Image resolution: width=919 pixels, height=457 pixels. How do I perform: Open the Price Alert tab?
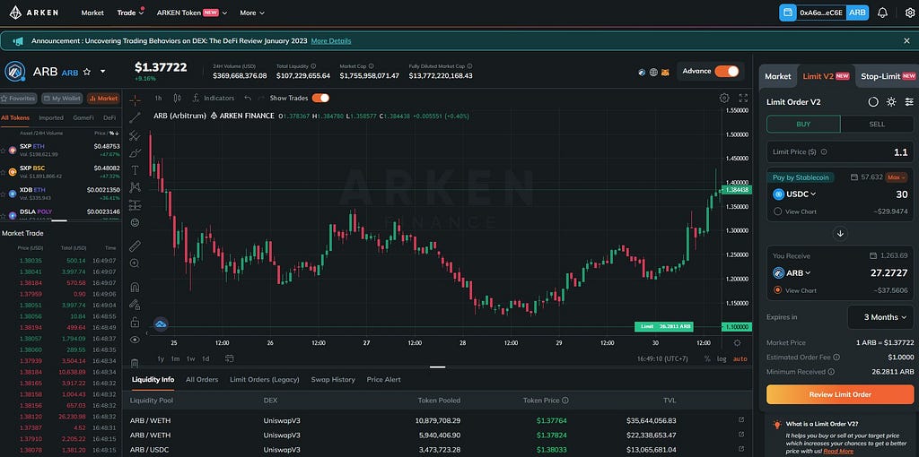click(x=384, y=379)
